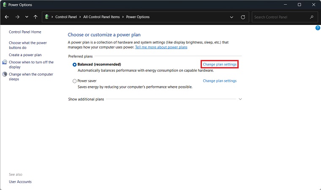Open Tell me more about power plans
Screen dimensions: 321x190
161,47
